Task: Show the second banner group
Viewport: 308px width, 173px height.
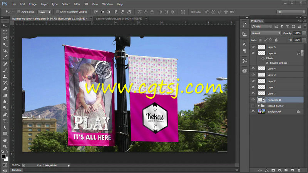Action: click(x=253, y=106)
